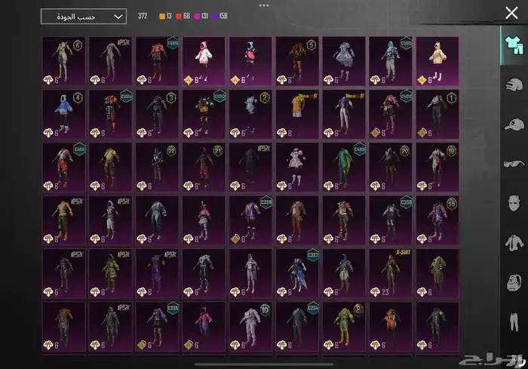This screenshot has height=369, width=528.
Task: Select the purple outfit with badge 15
Action: [x=437, y=220]
